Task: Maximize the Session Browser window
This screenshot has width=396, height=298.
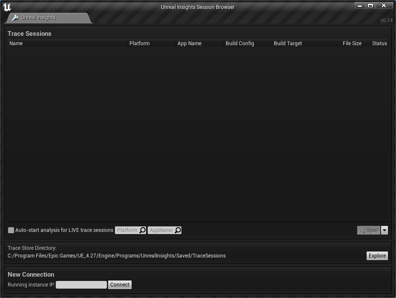Action: tap(370, 5)
